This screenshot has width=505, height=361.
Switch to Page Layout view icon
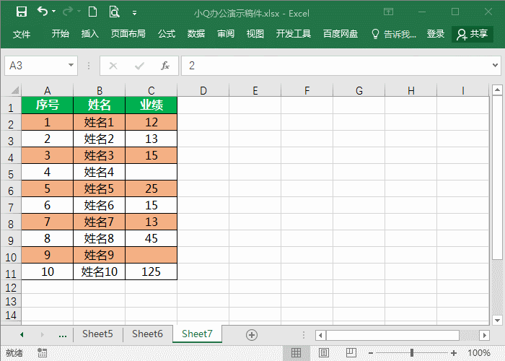click(x=324, y=352)
